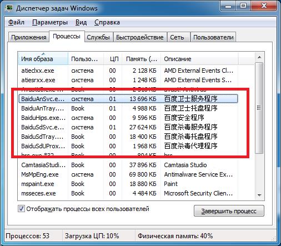This screenshot has height=246, width=281.
Task: Click the Microsoft Security Clien... description
Action: (198, 193)
